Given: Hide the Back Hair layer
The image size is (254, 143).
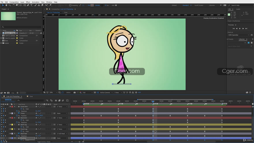Looking at the screenshot, I should 2,133.
